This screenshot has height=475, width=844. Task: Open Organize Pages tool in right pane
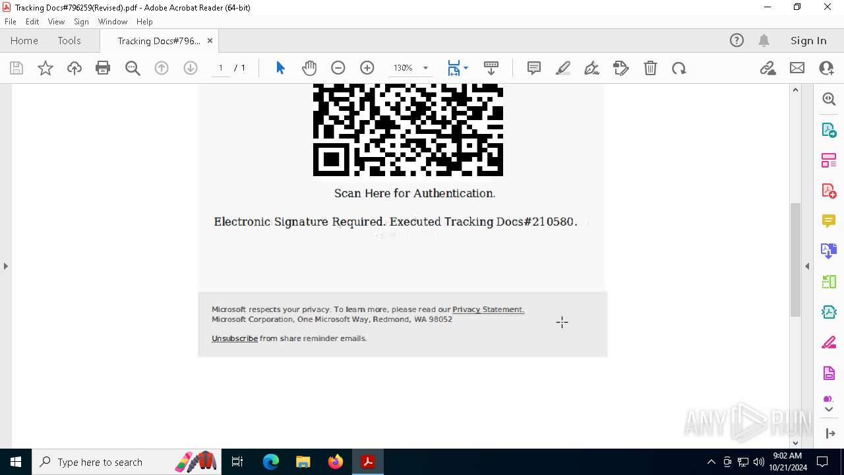829,160
